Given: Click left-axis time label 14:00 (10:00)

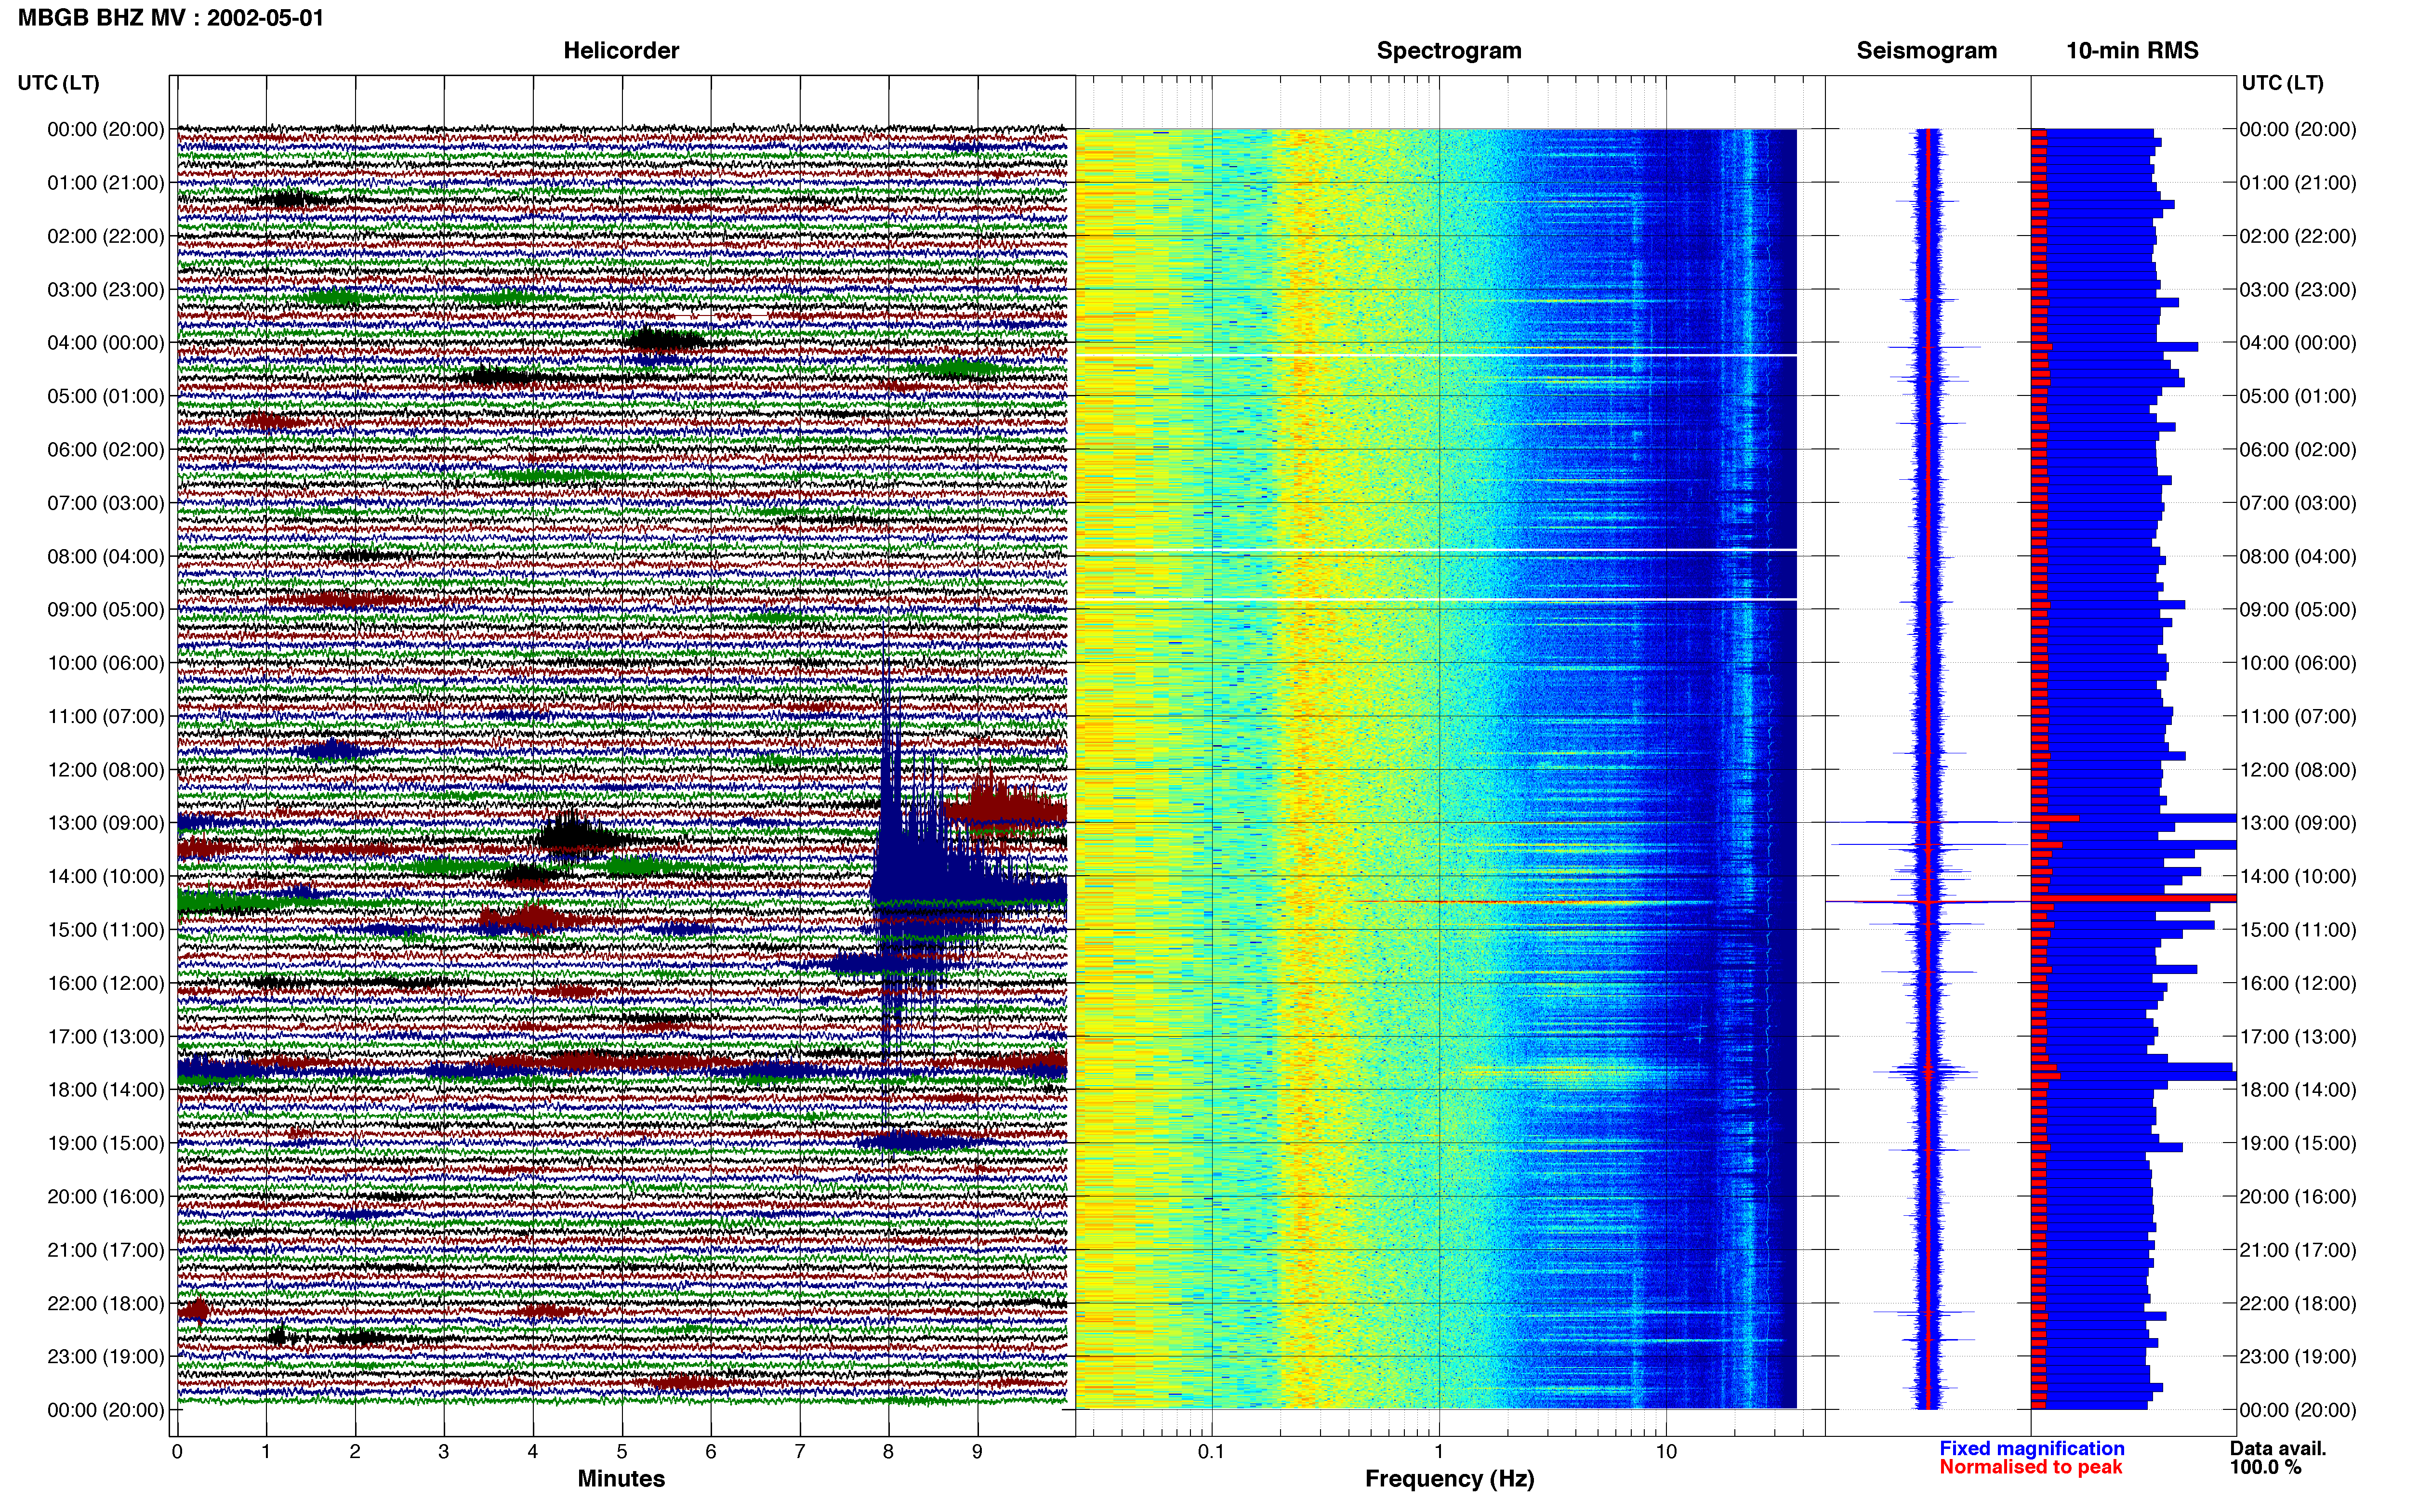Looking at the screenshot, I should click(x=106, y=876).
